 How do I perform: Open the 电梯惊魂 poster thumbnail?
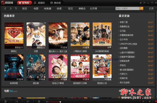(x=14, y=68)
